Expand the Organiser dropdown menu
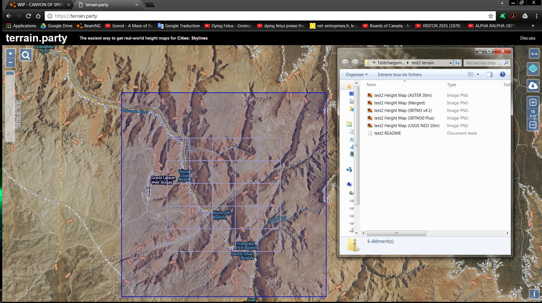This screenshot has height=303, width=542. pos(357,74)
